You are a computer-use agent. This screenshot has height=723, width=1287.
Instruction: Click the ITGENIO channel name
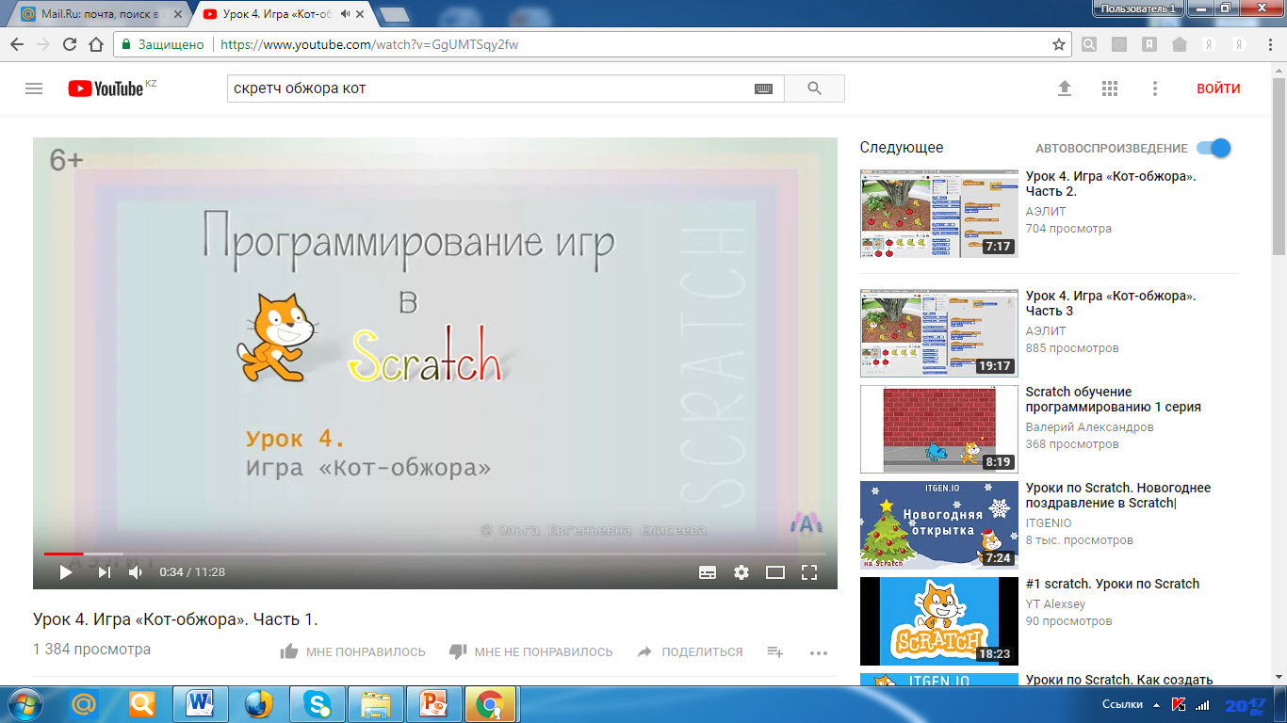(1049, 522)
